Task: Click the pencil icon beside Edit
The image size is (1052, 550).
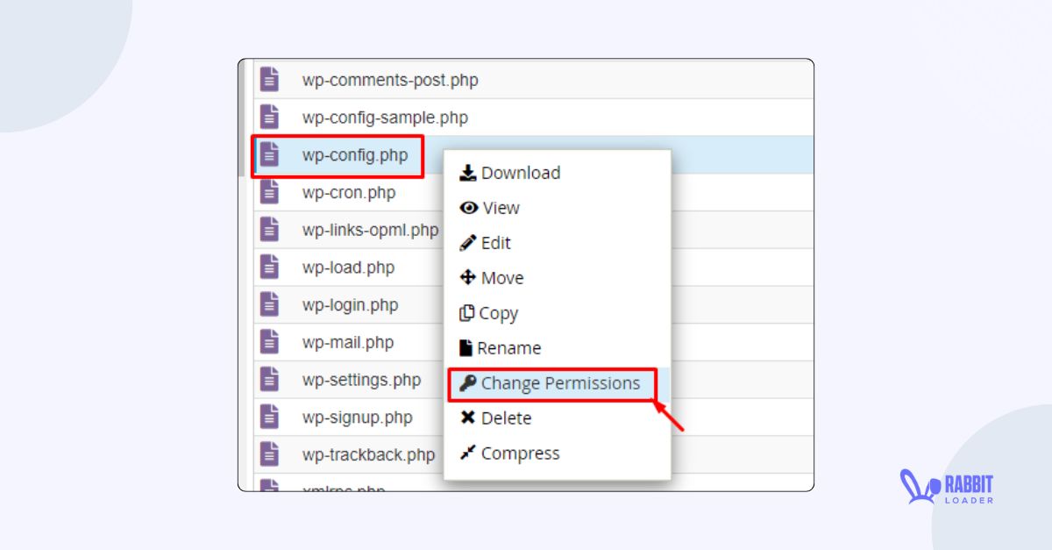Action: point(467,243)
